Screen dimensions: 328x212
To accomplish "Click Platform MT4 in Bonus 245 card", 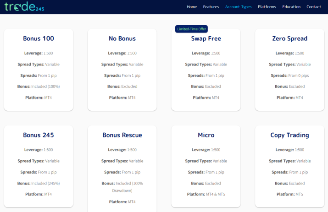I will click(x=39, y=194).
